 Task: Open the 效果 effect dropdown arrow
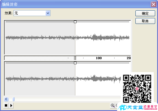point(48,13)
